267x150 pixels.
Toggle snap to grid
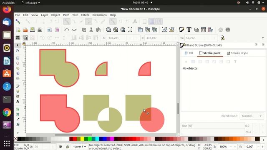tap(152, 21)
